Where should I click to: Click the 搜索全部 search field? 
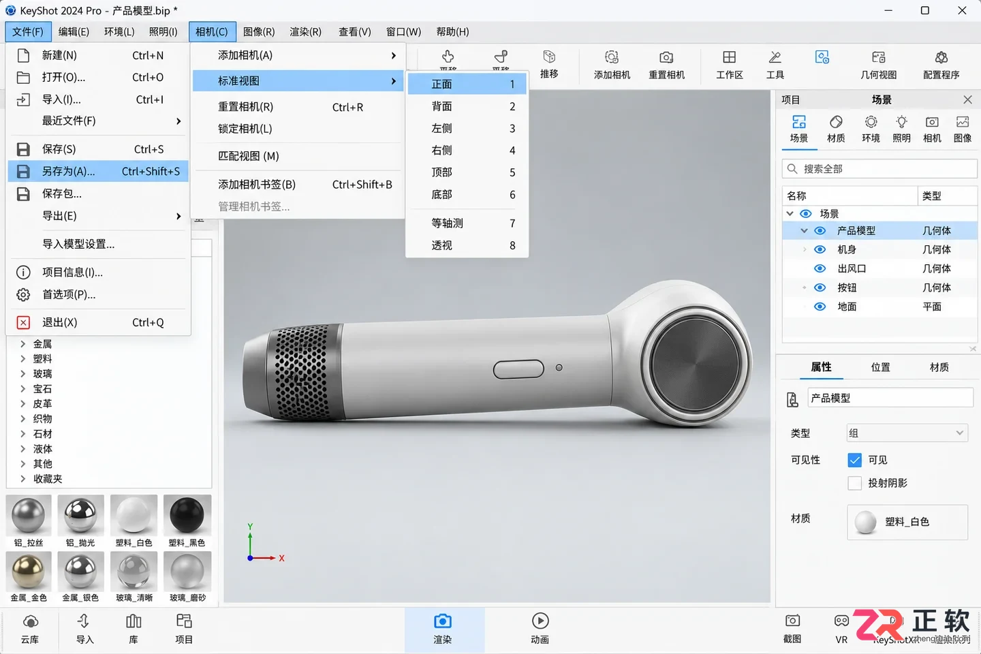[x=879, y=168]
